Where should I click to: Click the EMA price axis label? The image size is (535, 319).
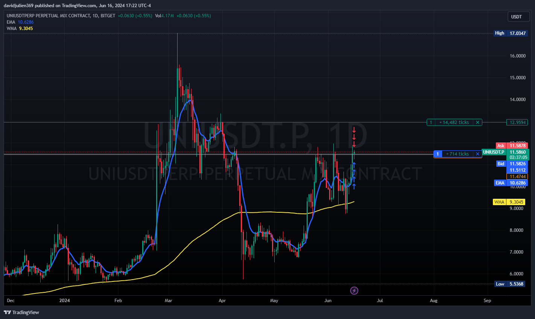point(511,183)
